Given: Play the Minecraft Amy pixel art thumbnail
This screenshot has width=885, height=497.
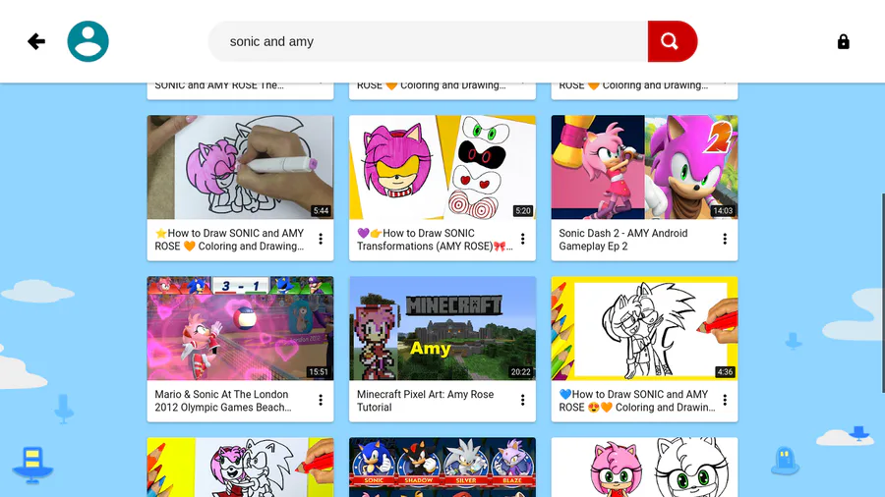Looking at the screenshot, I should [x=442, y=328].
